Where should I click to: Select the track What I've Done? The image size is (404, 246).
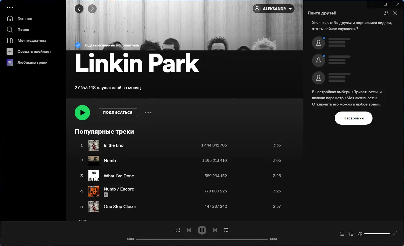coord(119,176)
